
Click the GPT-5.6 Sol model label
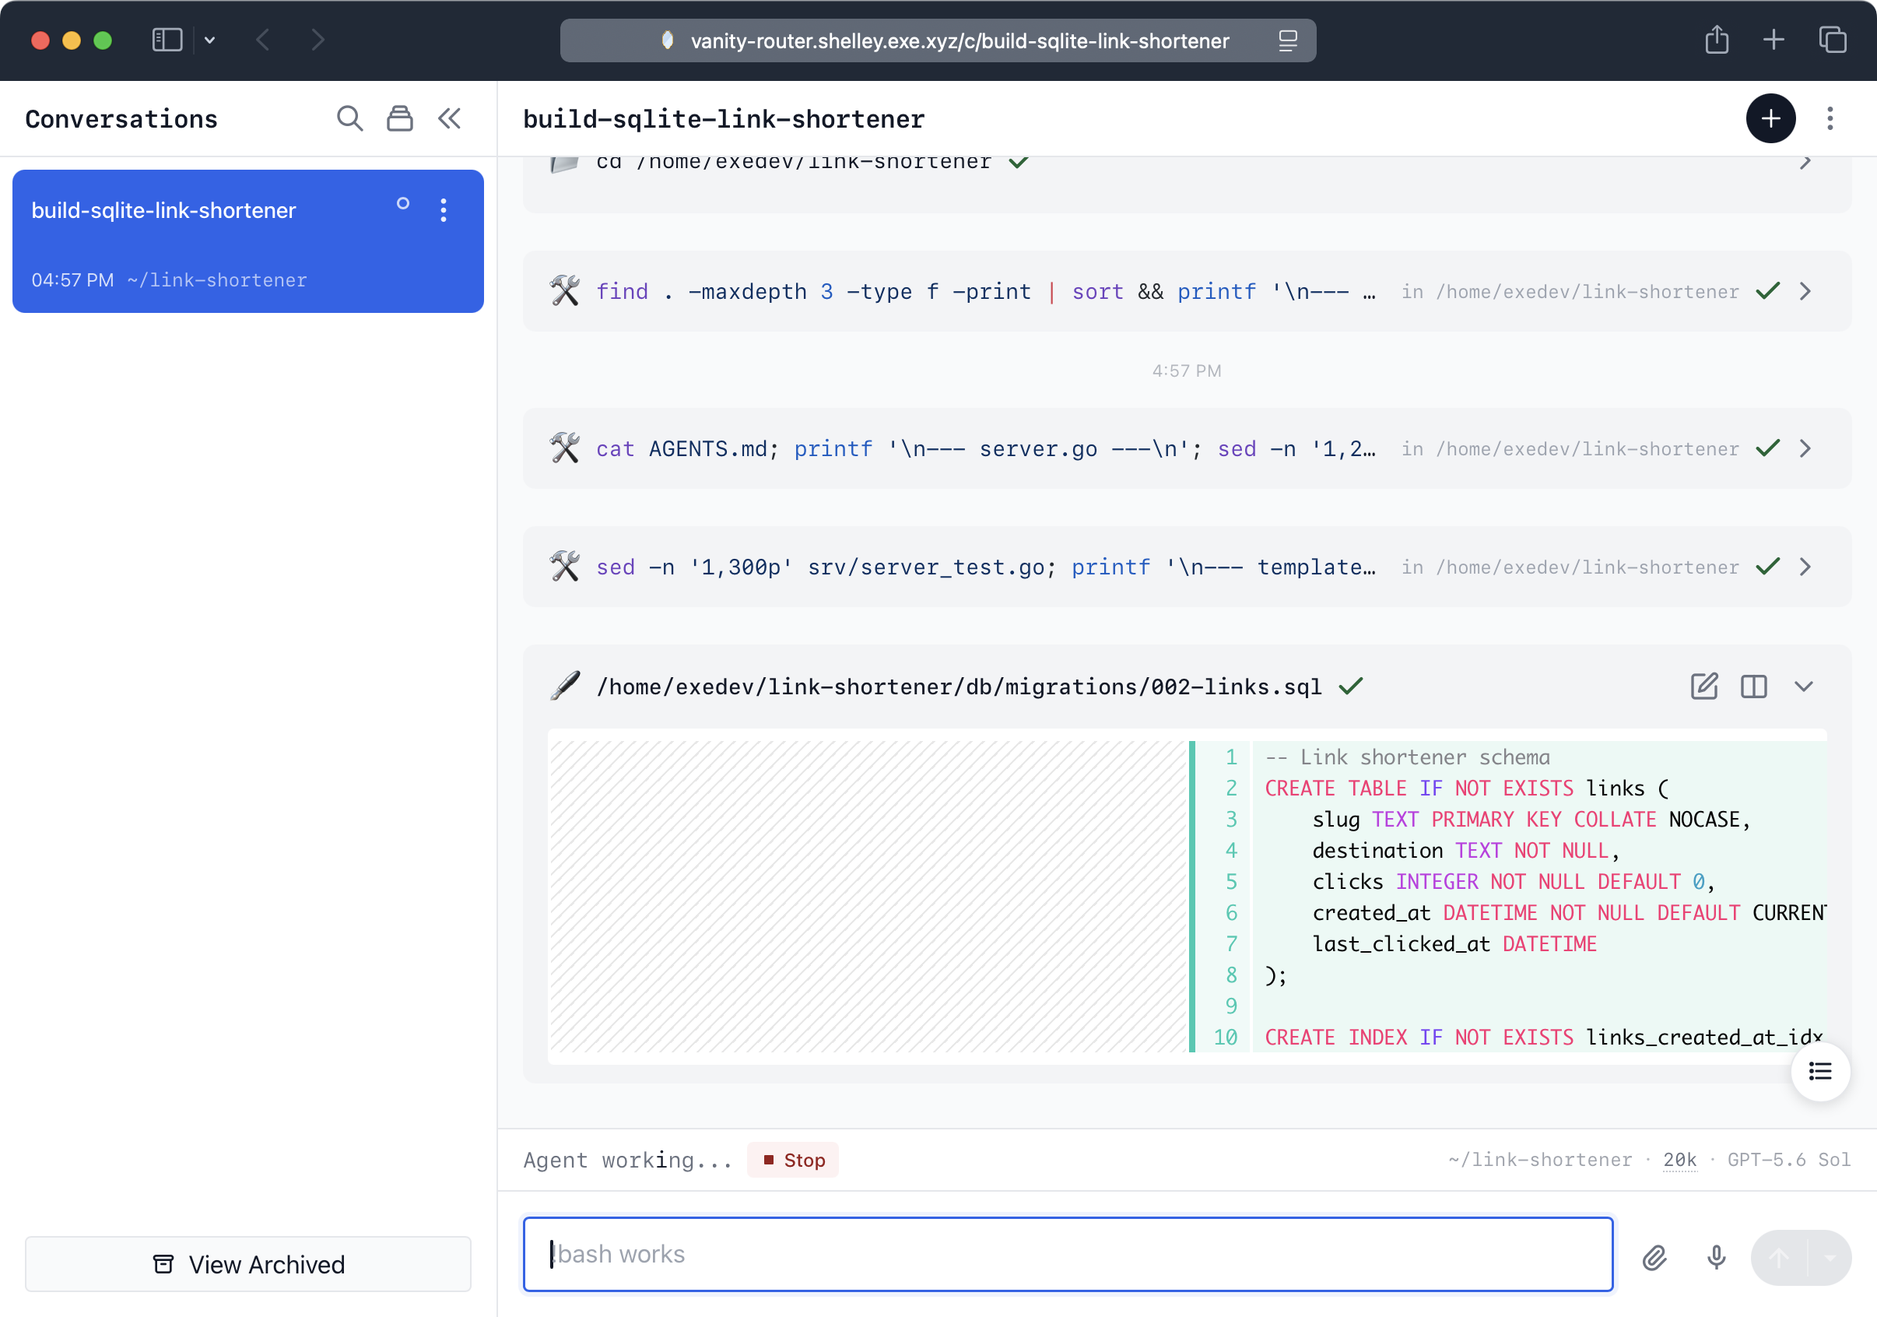point(1789,1159)
